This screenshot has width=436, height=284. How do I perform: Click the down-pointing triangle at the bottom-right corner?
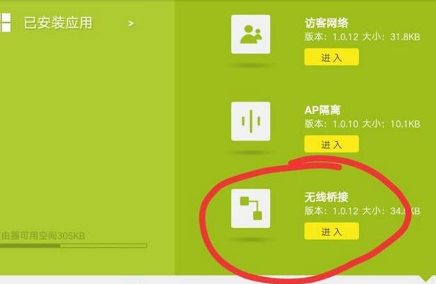[425, 279]
